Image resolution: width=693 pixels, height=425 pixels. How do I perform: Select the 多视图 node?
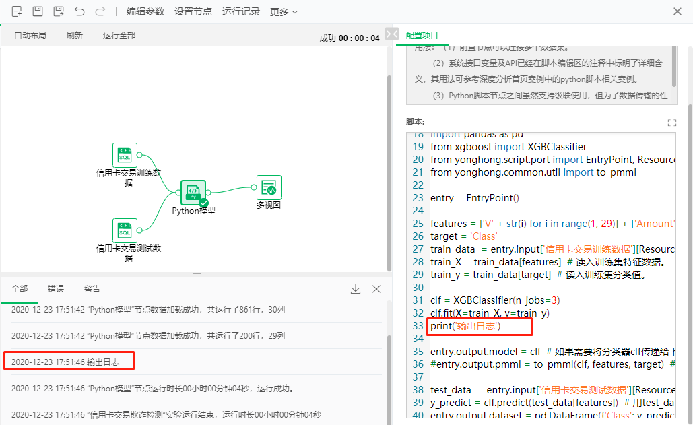pos(269,187)
